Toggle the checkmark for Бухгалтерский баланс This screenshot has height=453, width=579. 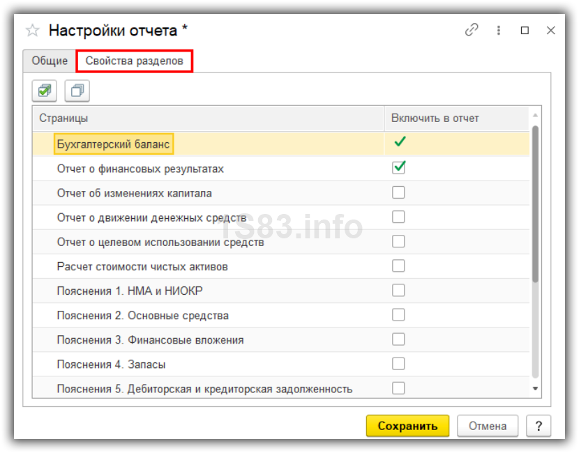[400, 141]
